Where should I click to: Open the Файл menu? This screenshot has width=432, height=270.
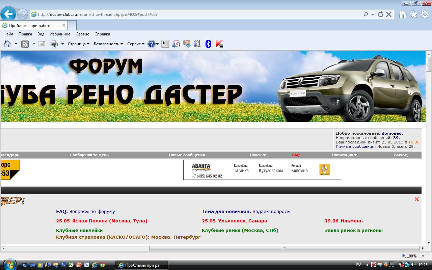8,34
